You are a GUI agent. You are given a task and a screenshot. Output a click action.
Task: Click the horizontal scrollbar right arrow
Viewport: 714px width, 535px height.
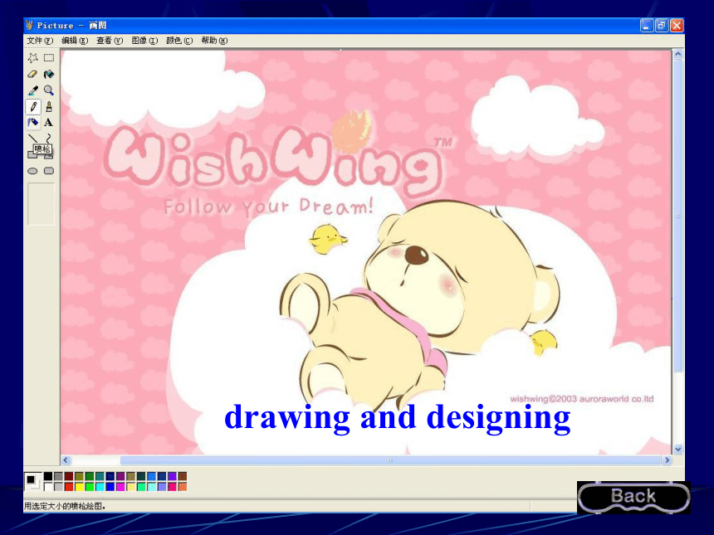[x=668, y=460]
